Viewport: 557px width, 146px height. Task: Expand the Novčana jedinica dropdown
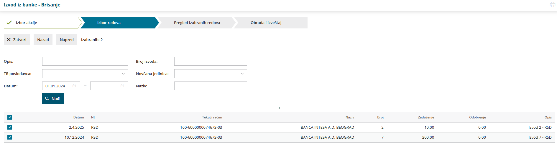[211, 74]
